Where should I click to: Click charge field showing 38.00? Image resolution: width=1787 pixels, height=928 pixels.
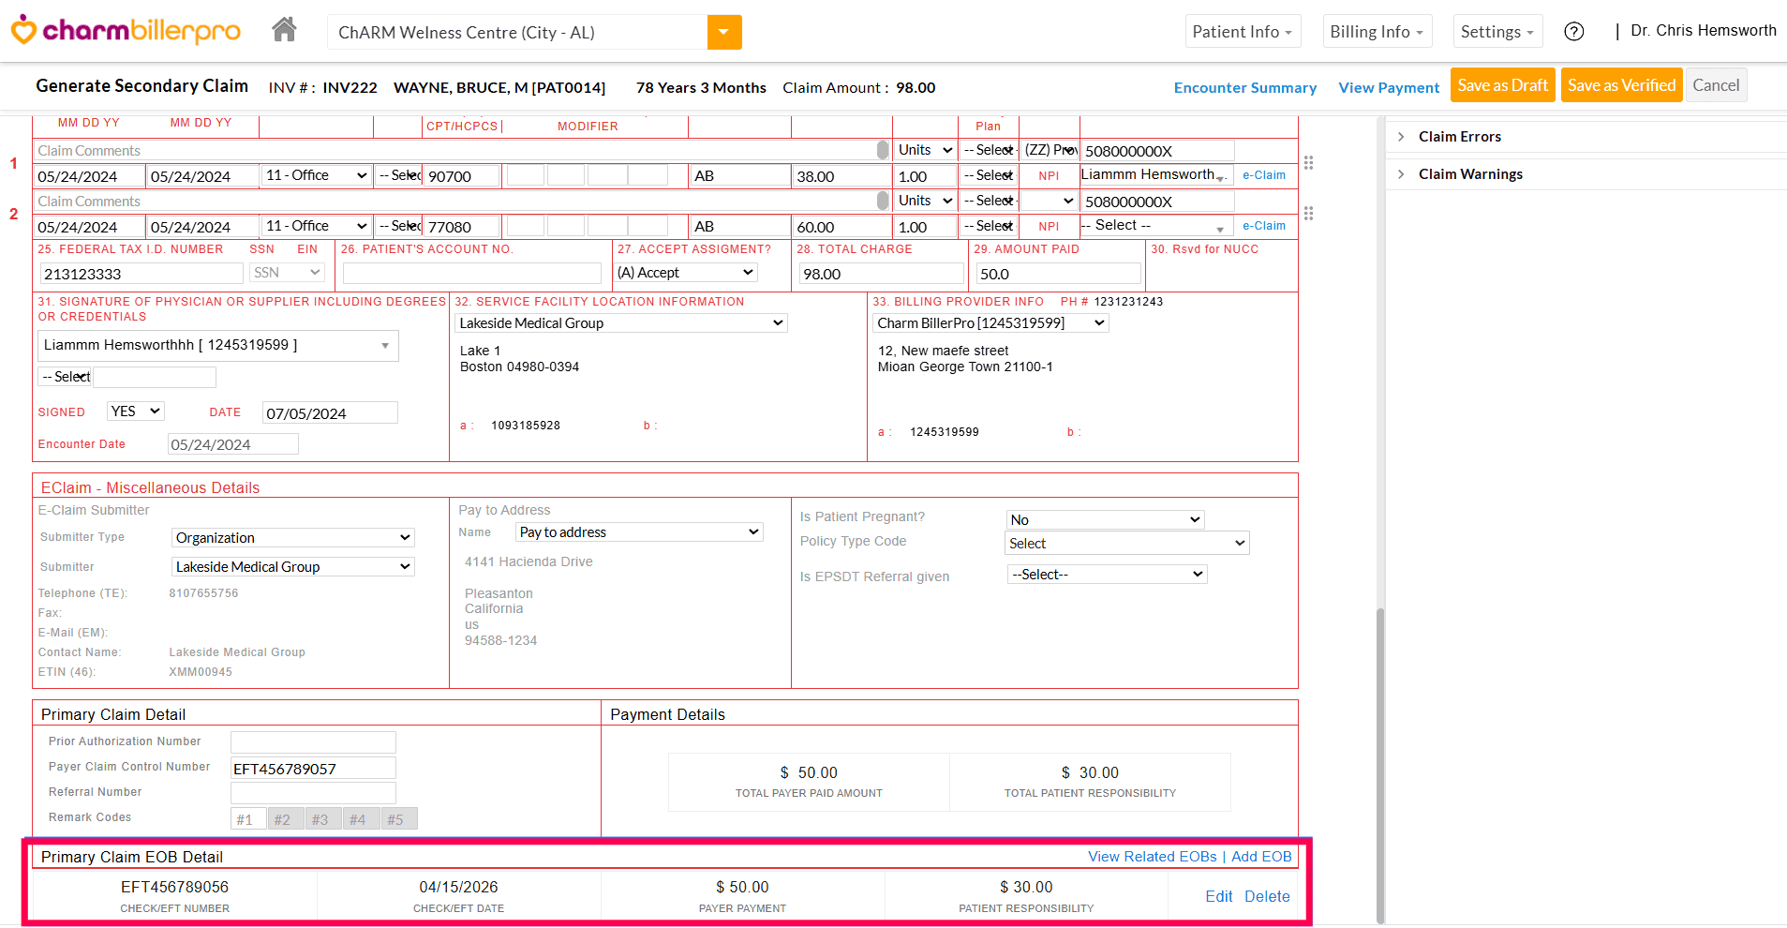[x=841, y=176]
